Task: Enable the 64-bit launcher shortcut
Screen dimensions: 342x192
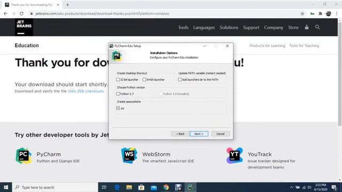Action: pos(144,79)
